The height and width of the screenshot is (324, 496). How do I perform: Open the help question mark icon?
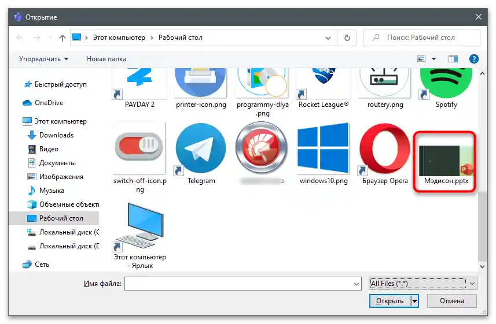473,59
